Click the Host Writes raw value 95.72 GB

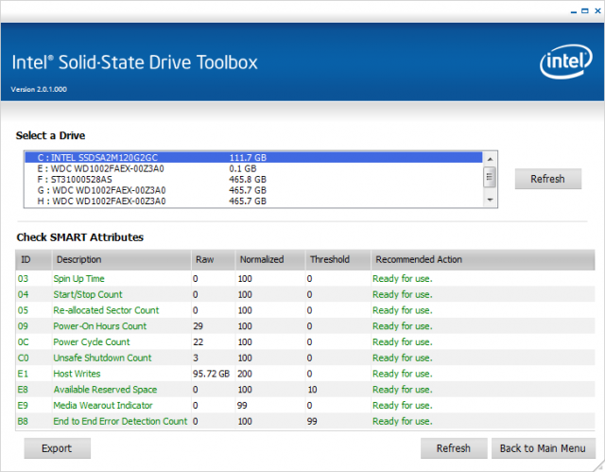(x=211, y=374)
